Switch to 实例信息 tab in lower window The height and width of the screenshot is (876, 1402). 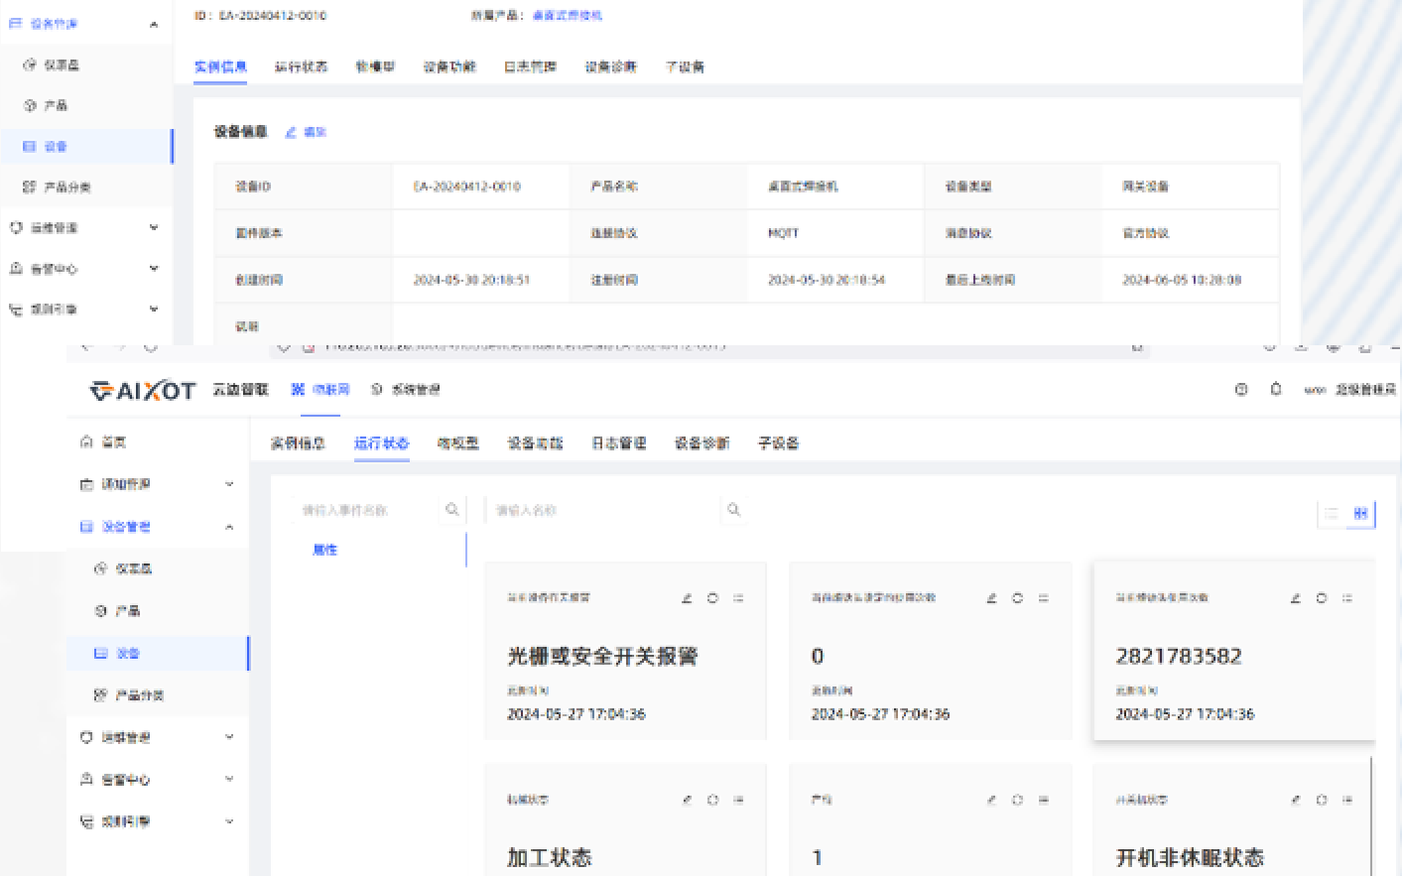[298, 443]
